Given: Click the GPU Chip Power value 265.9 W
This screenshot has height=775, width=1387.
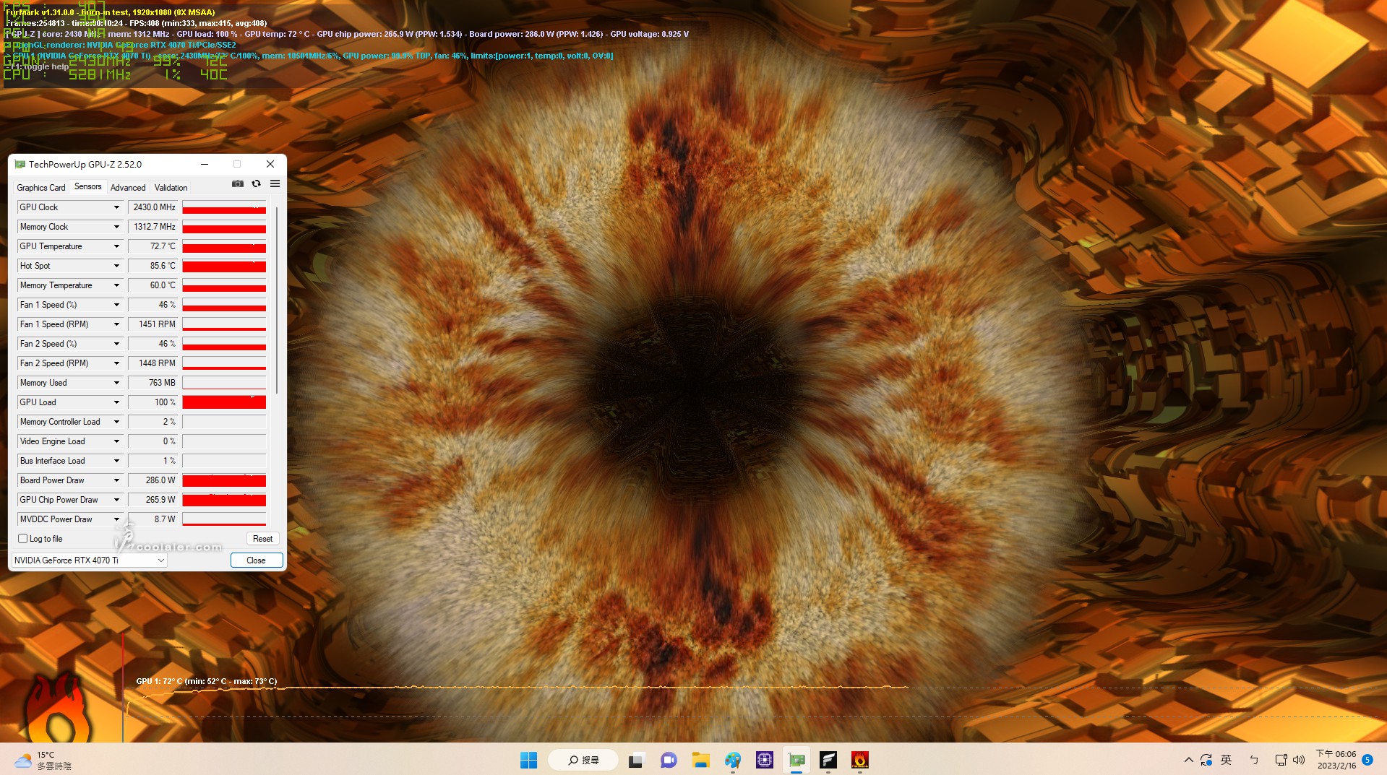Looking at the screenshot, I should tap(153, 500).
